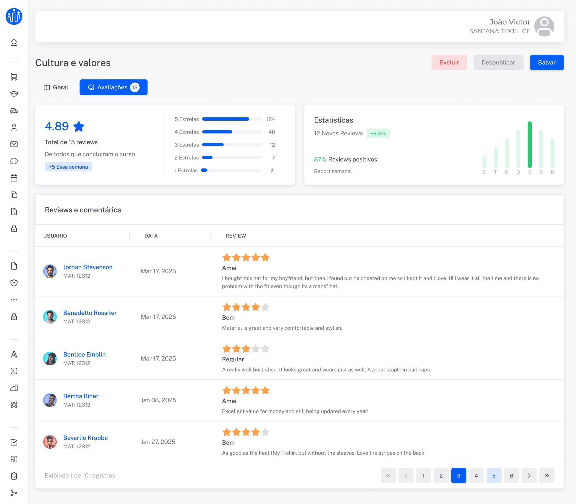
Task: Click the envelope mail sidebar icon
Action: [14, 144]
